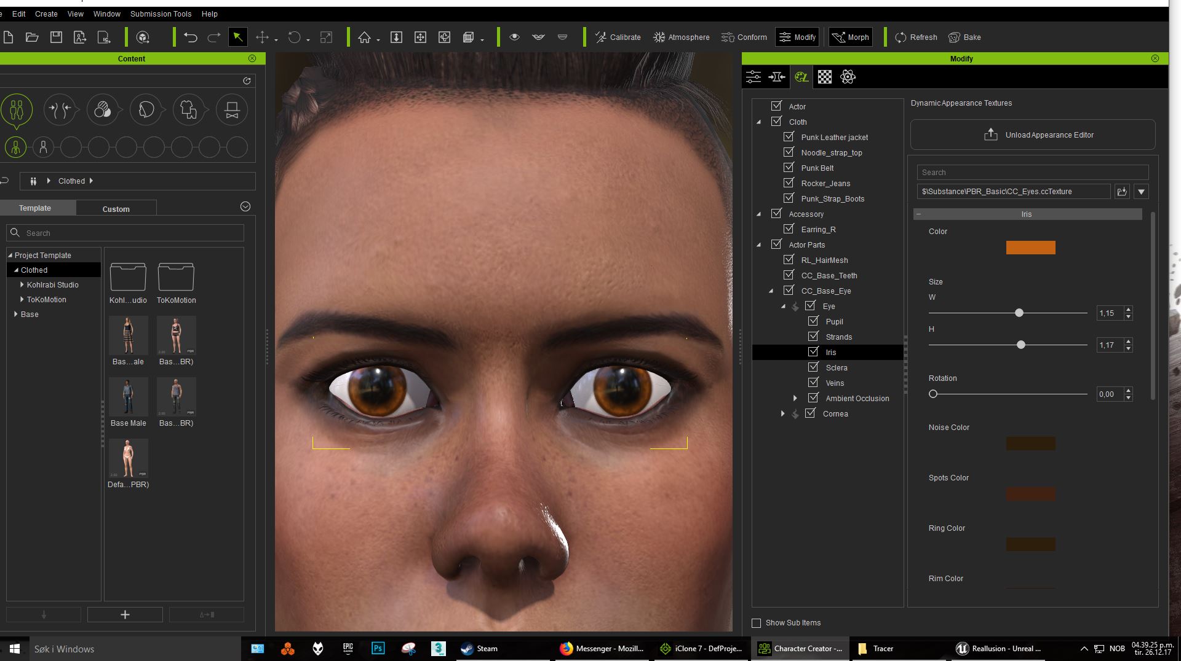
Task: Save the project using the floppy icon
Action: [x=56, y=37]
